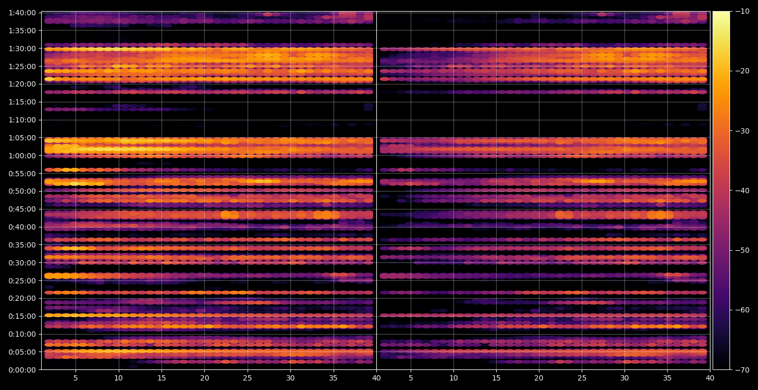Click the right plot's x-axis label 25

582,378
